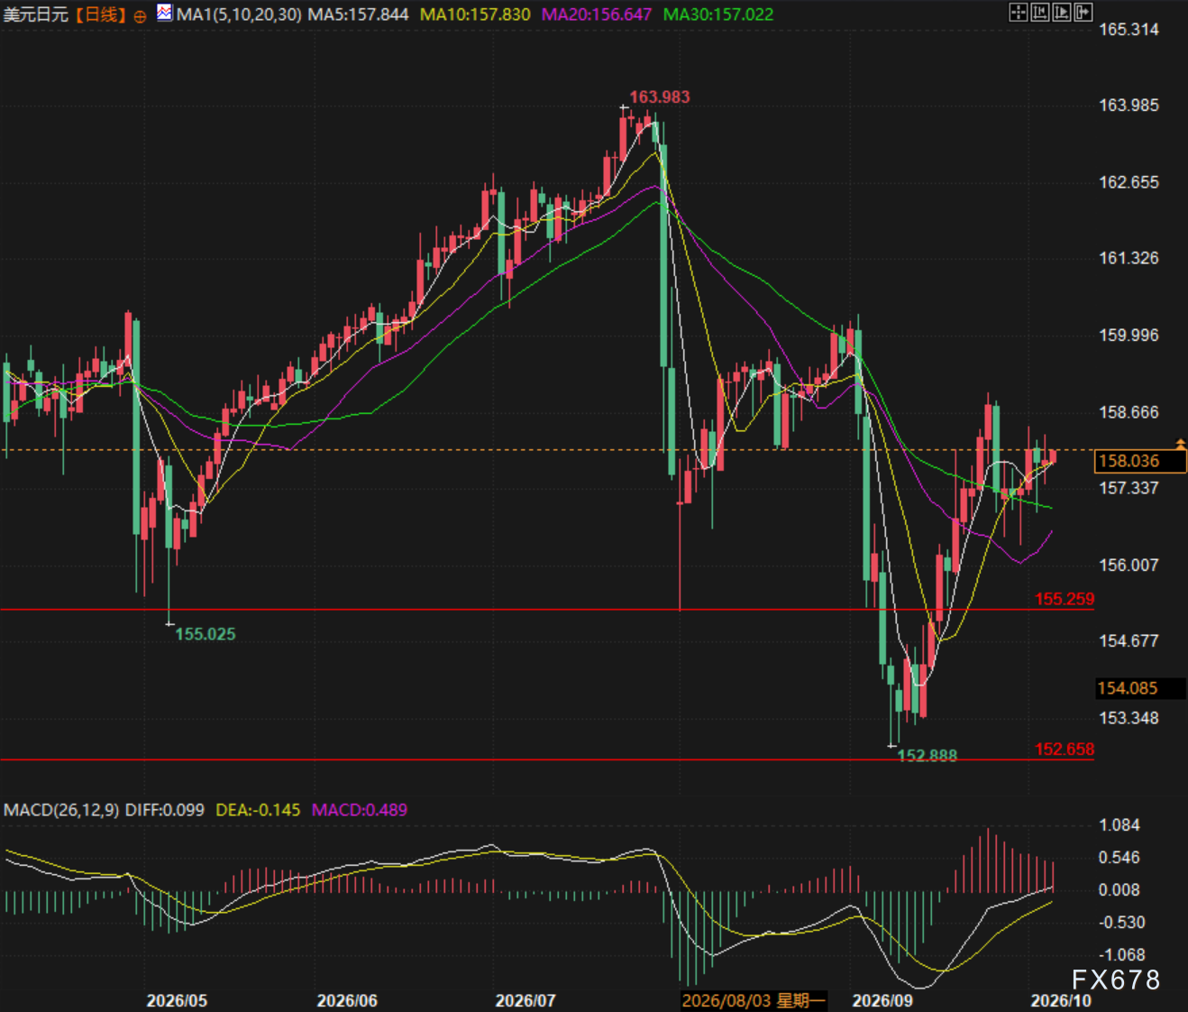Click the 2026/10 date label

[x=1061, y=1000]
